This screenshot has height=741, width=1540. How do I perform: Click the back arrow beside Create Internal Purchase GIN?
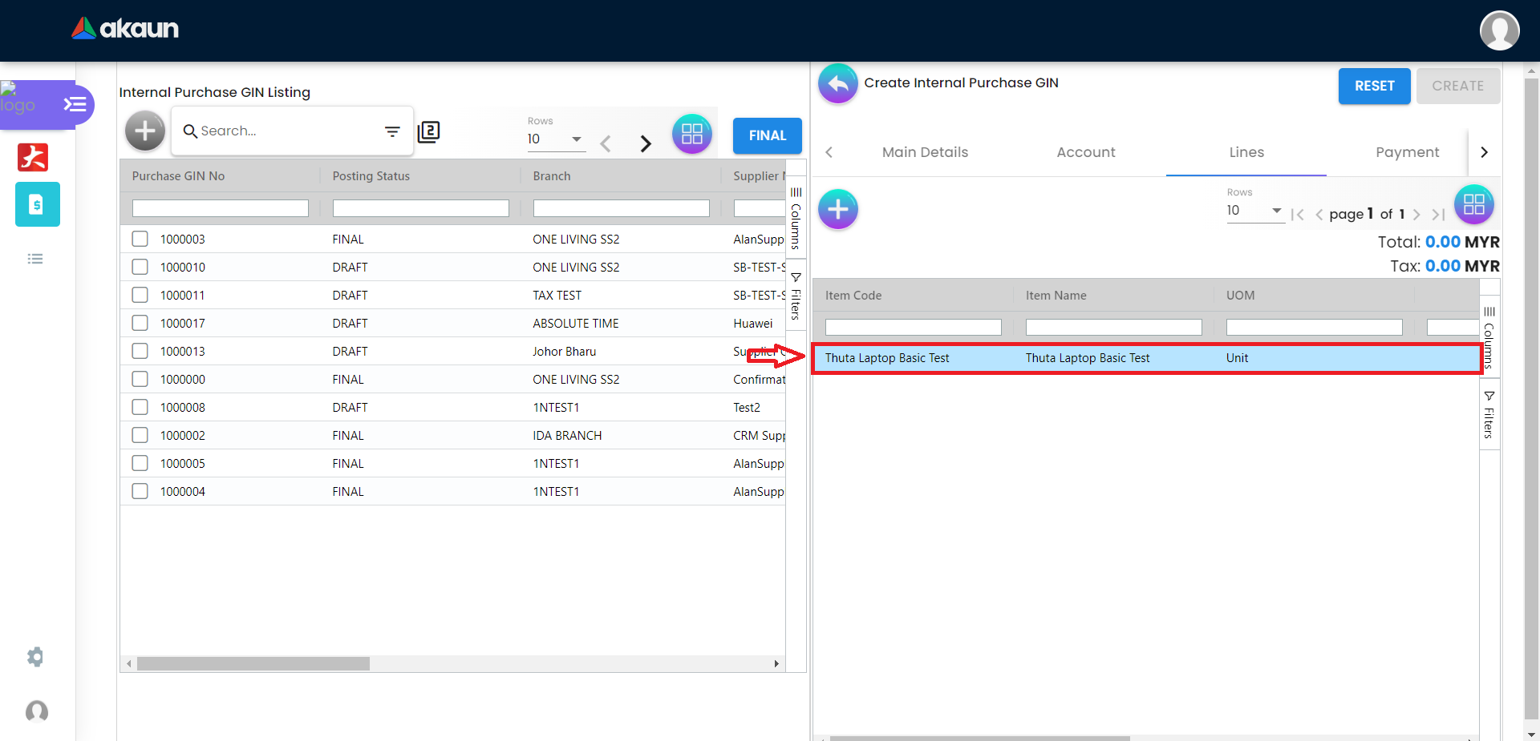(837, 84)
